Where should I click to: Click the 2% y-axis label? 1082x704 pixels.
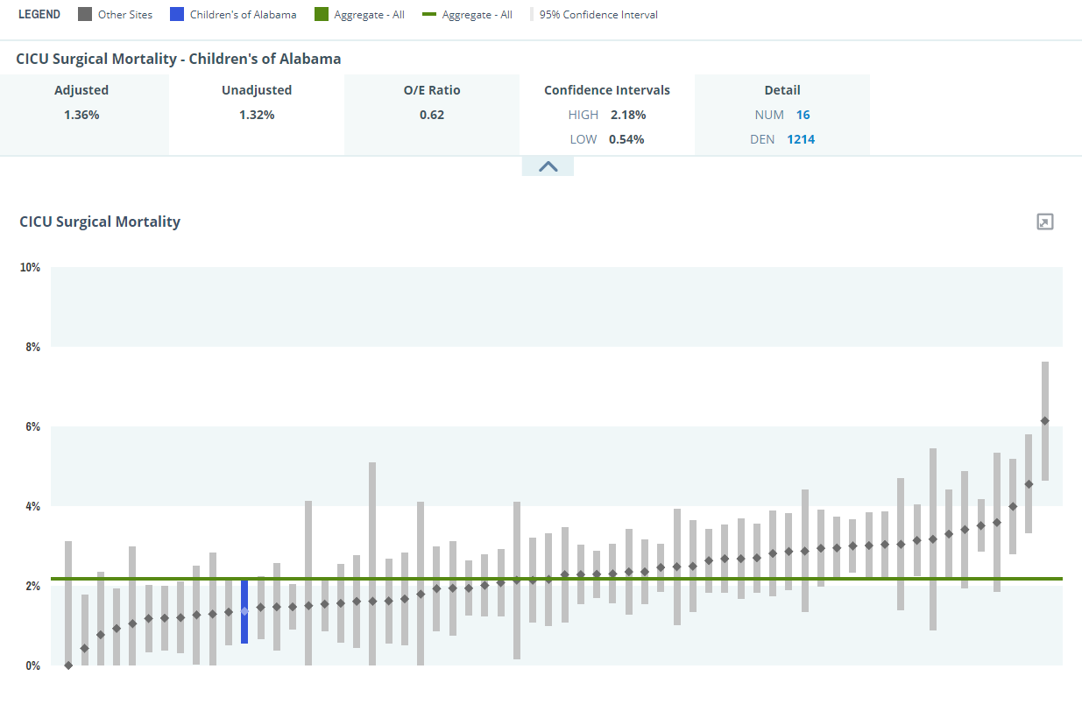32,586
